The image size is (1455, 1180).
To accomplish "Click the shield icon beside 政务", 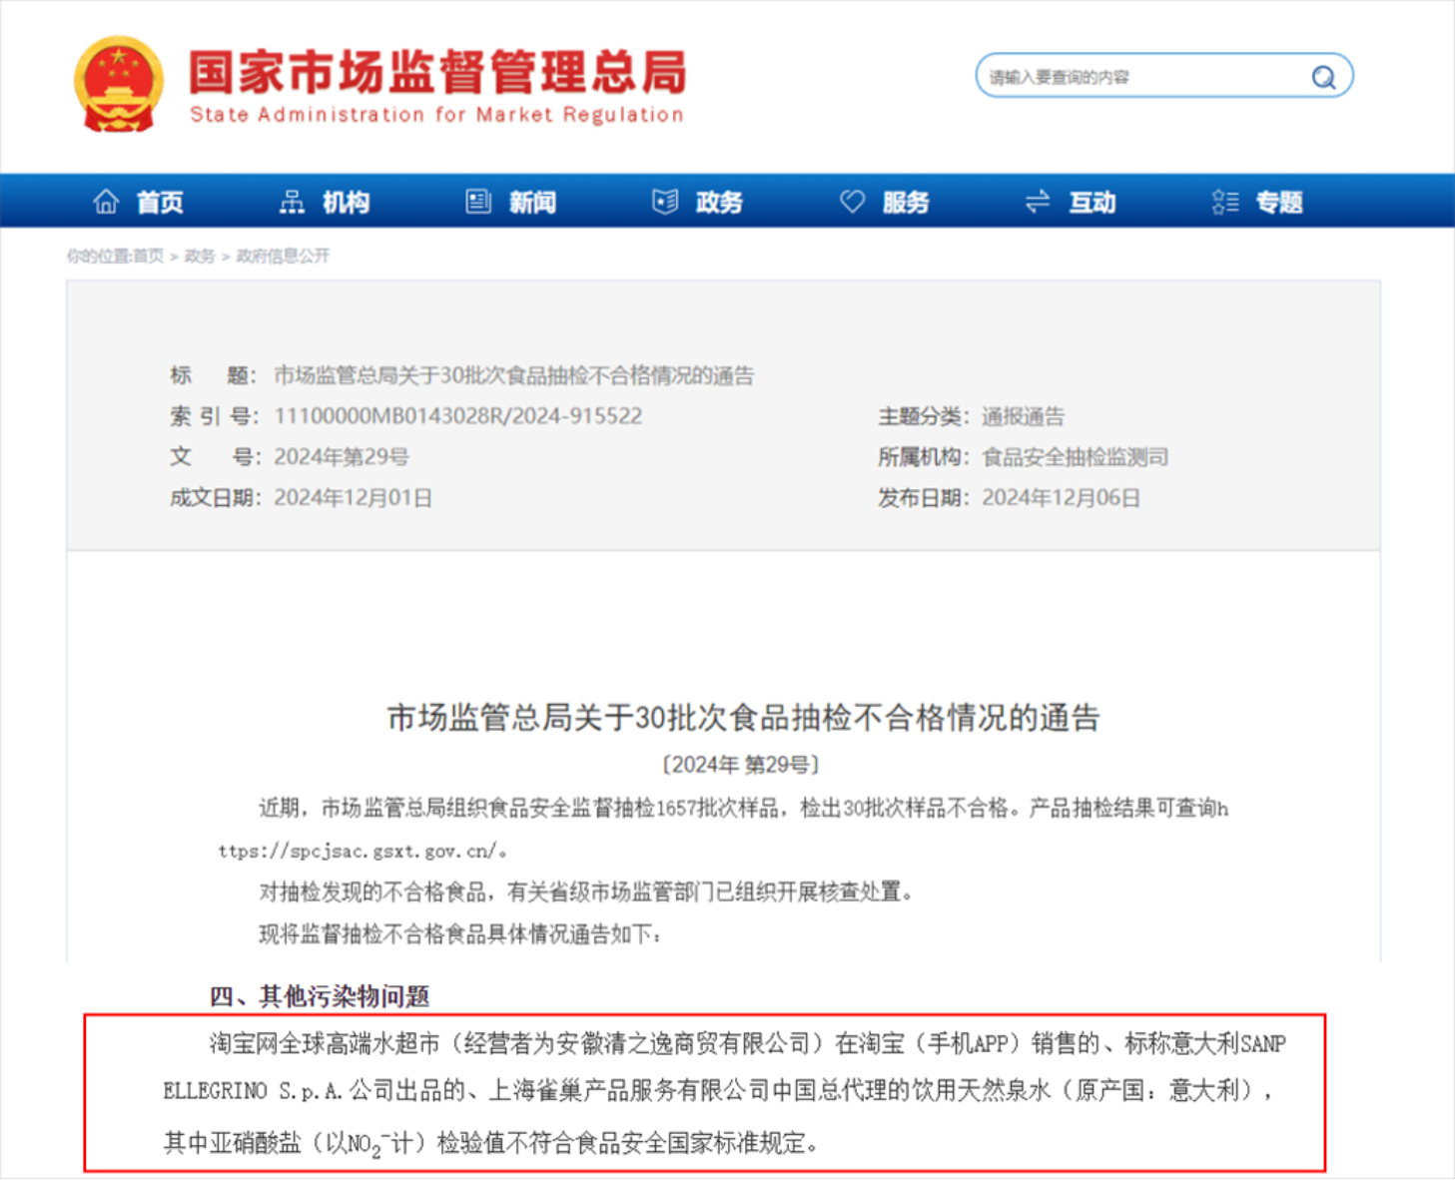I will pos(665,202).
